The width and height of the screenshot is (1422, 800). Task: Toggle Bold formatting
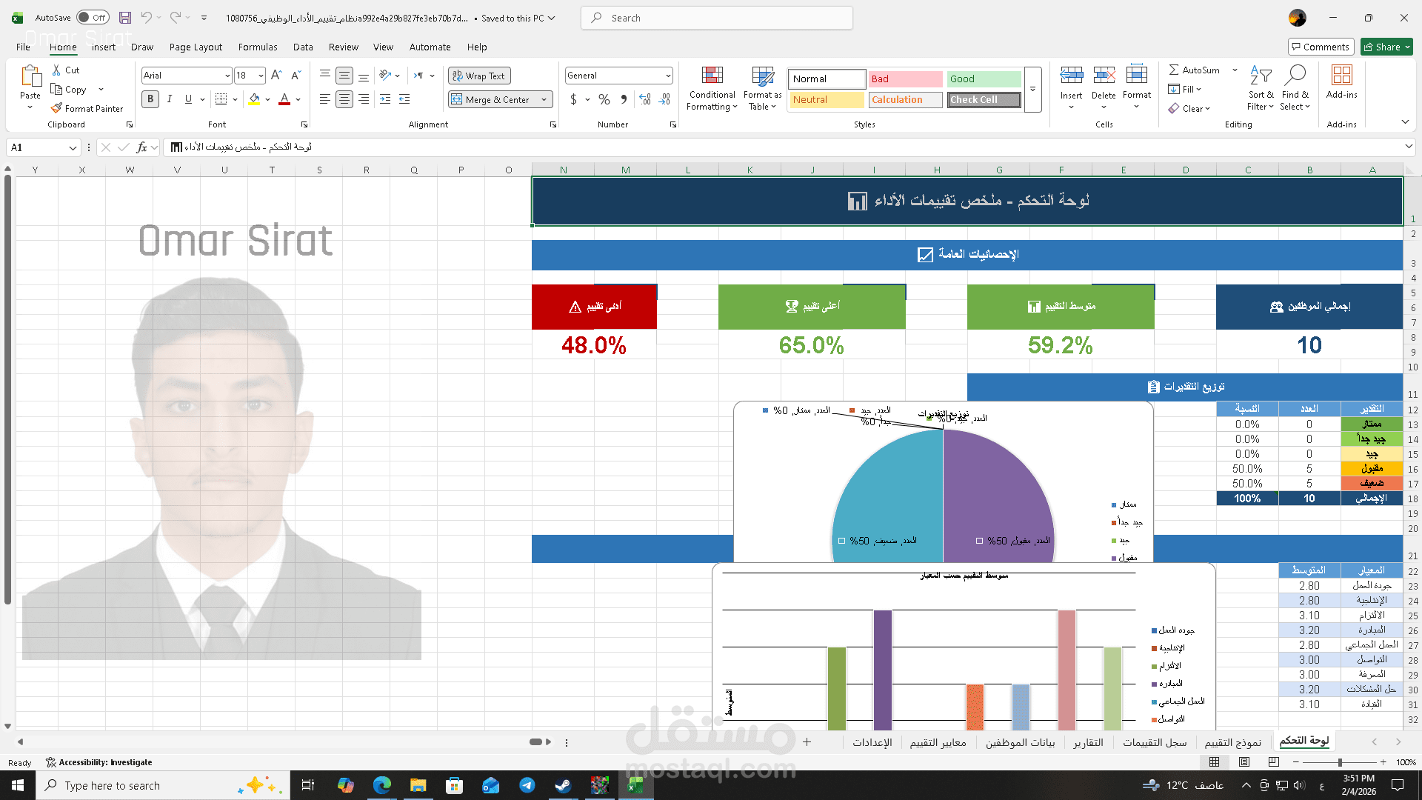click(x=150, y=99)
